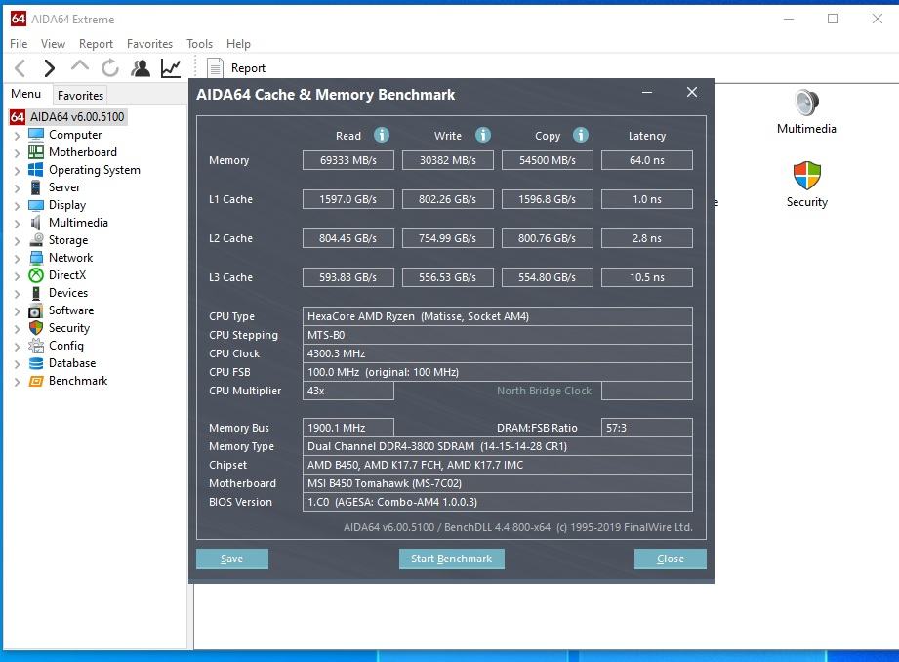Expand the Security tree node
This screenshot has height=662, width=899.
tap(18, 329)
